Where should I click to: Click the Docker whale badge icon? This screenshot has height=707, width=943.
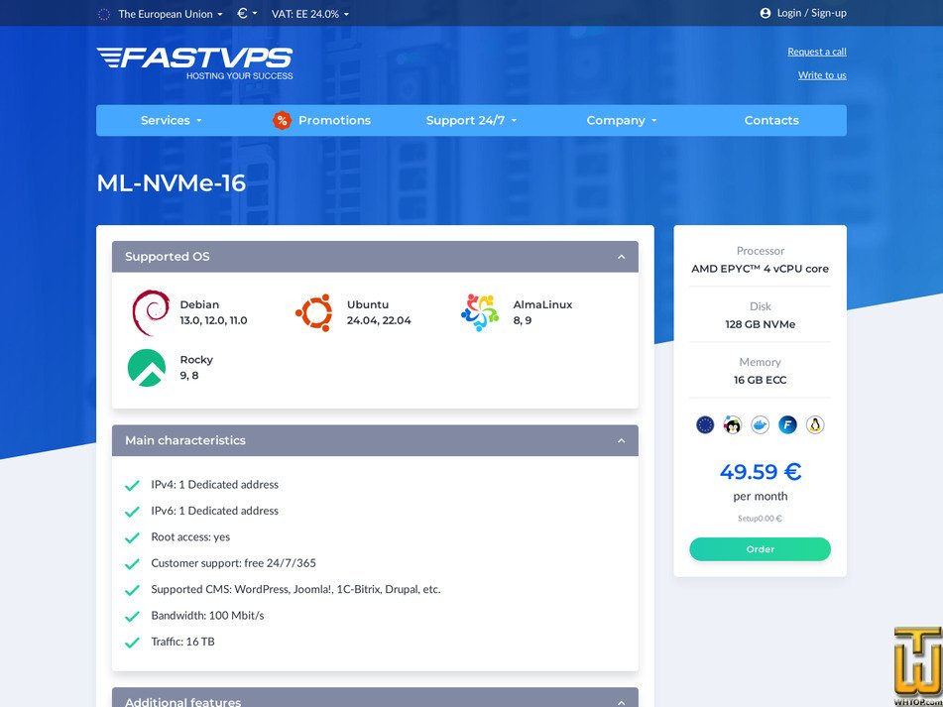[761, 425]
